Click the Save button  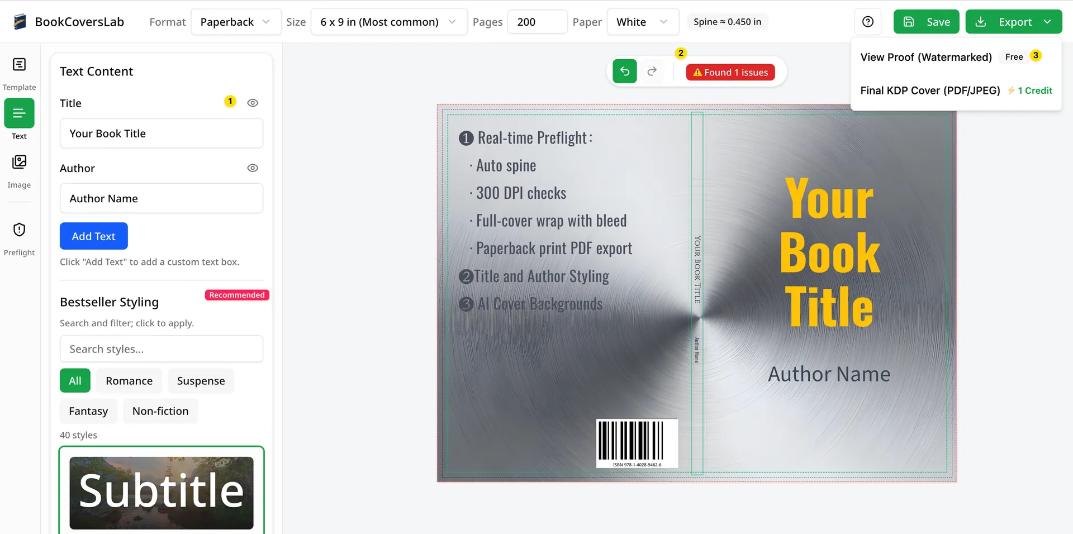tap(926, 22)
